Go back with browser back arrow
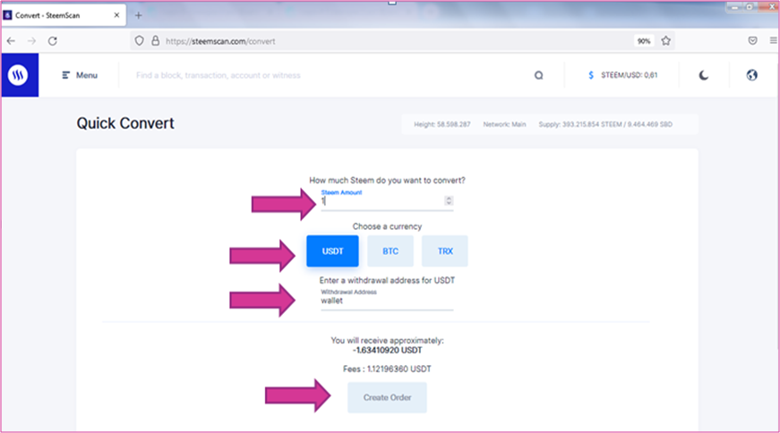This screenshot has width=780, height=433. click(x=11, y=41)
